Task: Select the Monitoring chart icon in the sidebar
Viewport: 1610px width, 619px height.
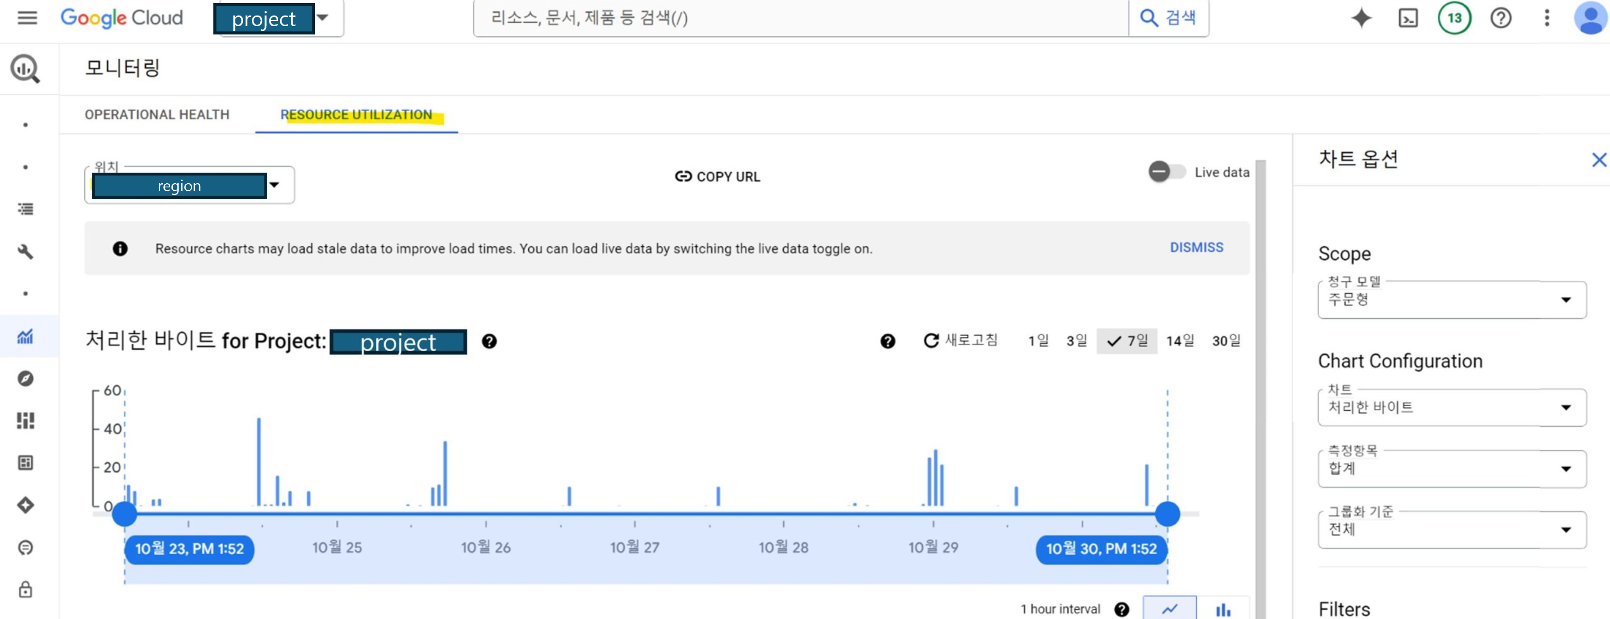Action: click(x=26, y=337)
